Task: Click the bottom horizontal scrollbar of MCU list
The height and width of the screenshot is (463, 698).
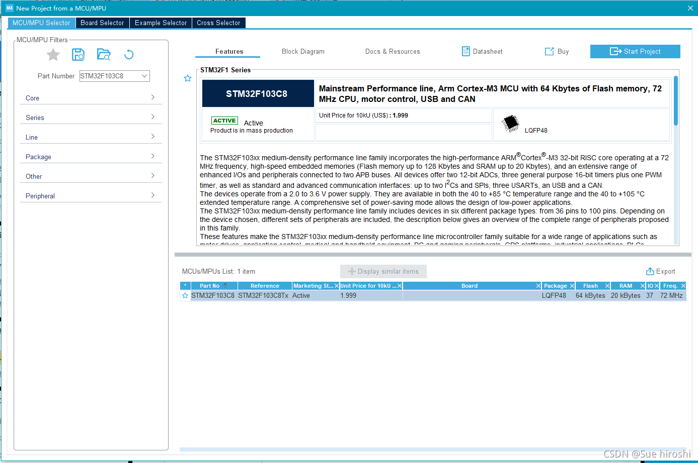Action: click(433, 449)
